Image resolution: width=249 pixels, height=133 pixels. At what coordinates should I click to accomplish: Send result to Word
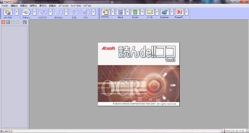(120, 12)
